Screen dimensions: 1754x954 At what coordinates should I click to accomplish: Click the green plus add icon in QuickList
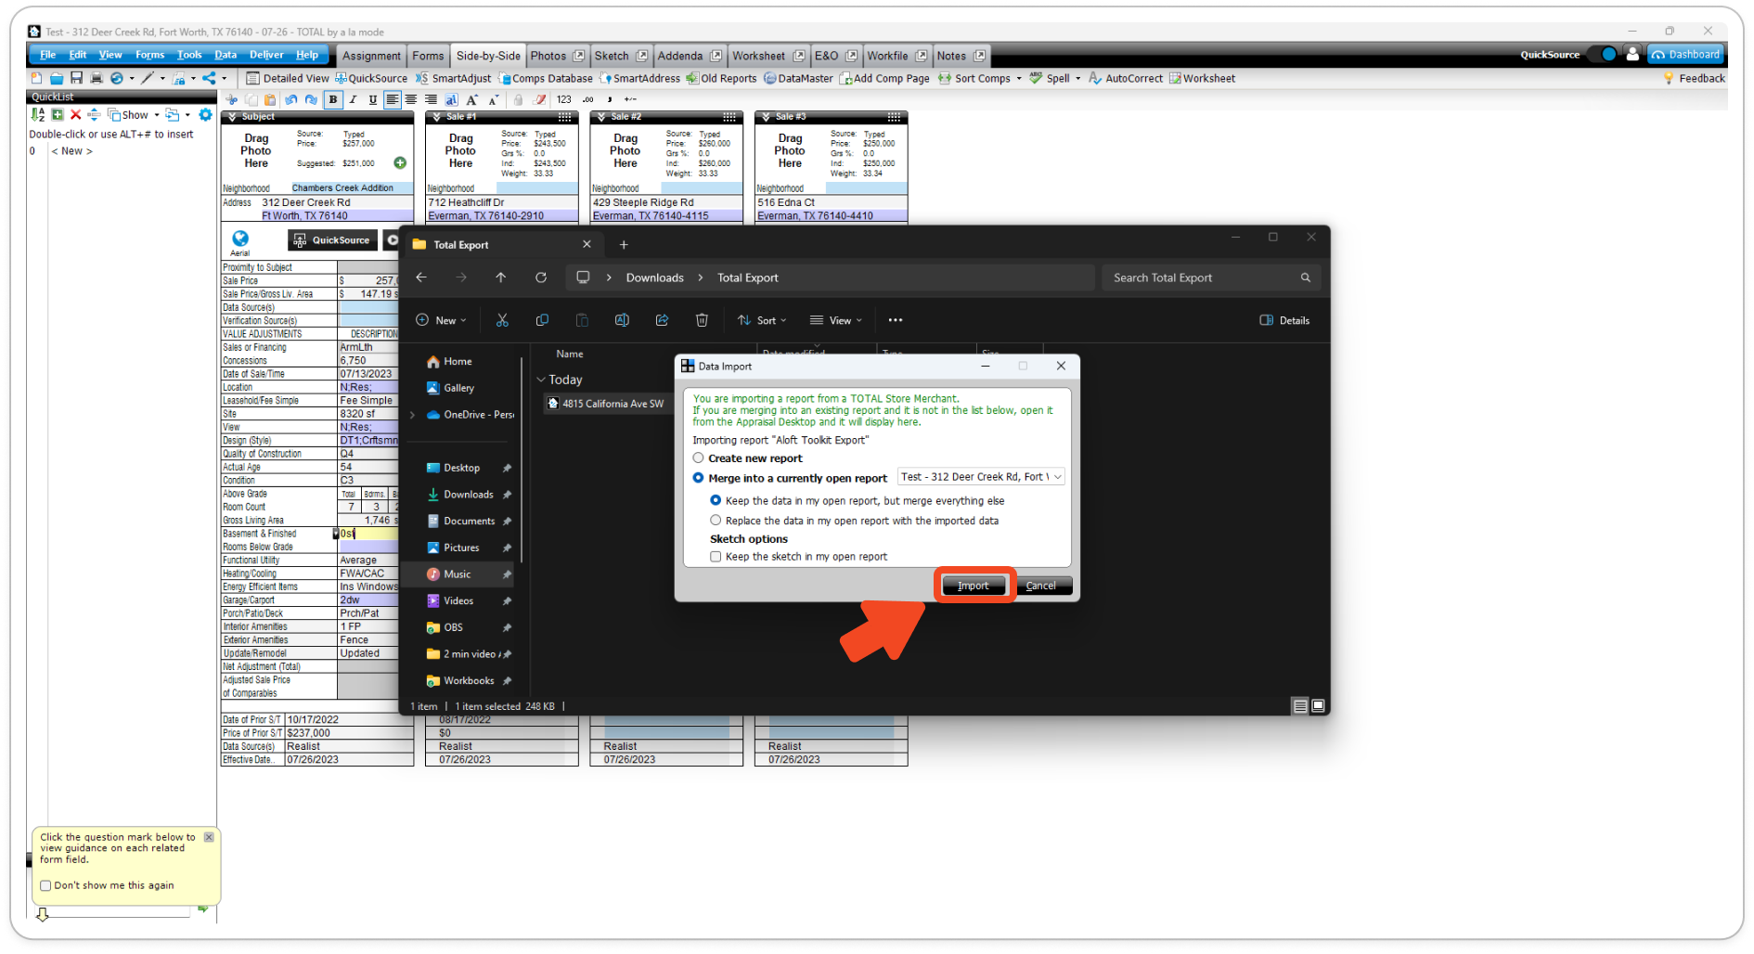[58, 115]
